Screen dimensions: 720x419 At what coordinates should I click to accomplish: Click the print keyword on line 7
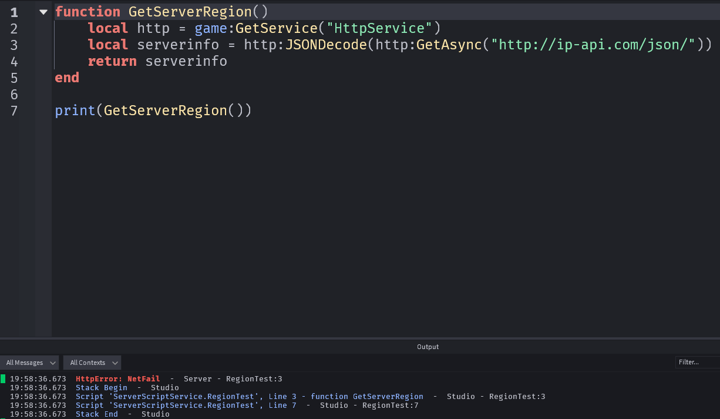tap(75, 110)
